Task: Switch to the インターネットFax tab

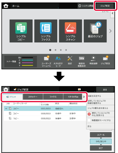Action: click(x=73, y=97)
